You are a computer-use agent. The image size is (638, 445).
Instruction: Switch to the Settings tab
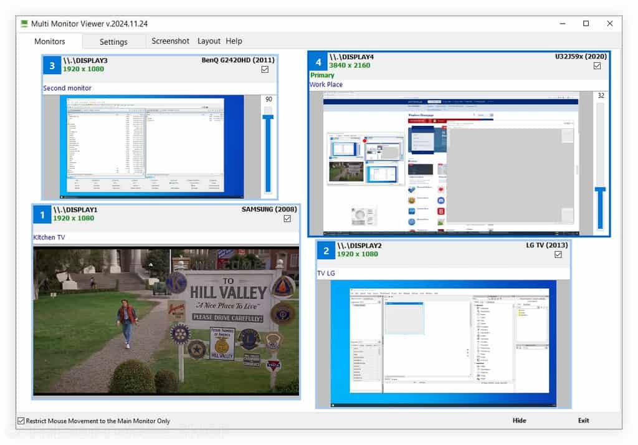pyautogui.click(x=114, y=42)
